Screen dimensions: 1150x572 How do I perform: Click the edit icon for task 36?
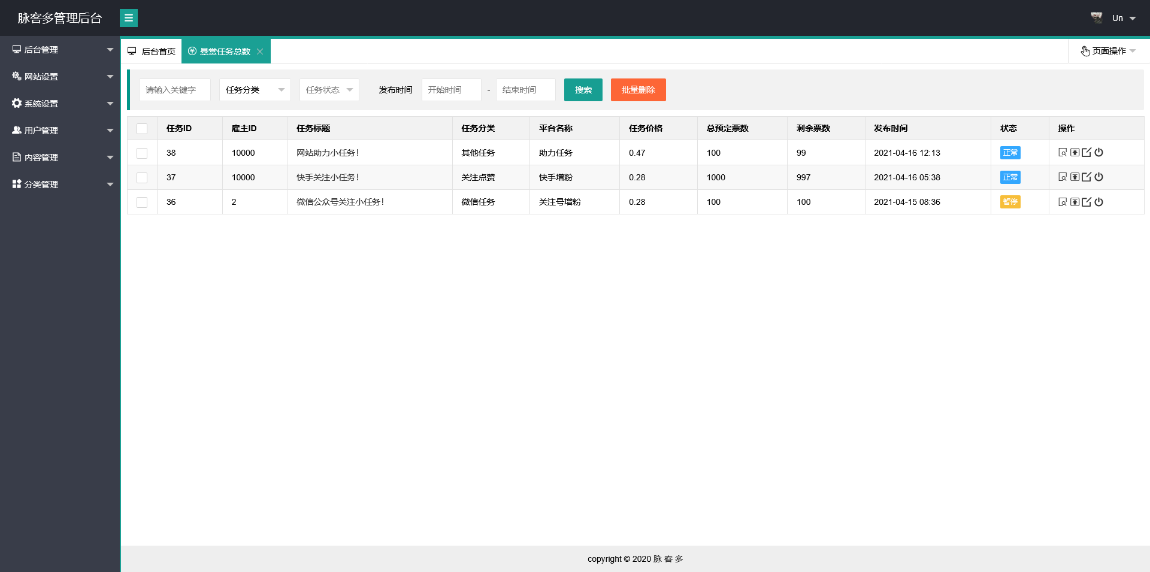[1087, 202]
